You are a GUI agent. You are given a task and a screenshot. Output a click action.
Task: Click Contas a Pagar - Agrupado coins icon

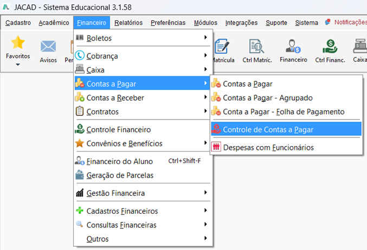coord(216,97)
